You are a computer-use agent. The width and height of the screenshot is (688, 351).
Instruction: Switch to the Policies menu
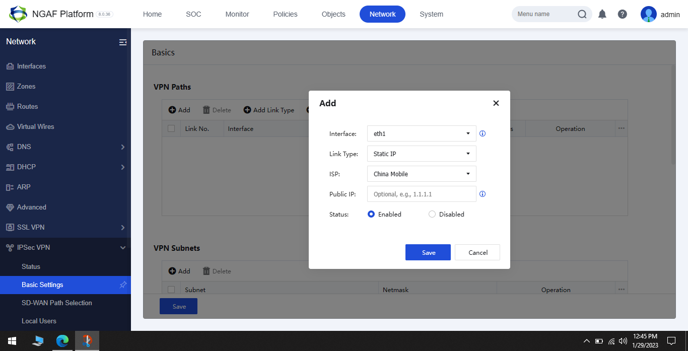285,14
